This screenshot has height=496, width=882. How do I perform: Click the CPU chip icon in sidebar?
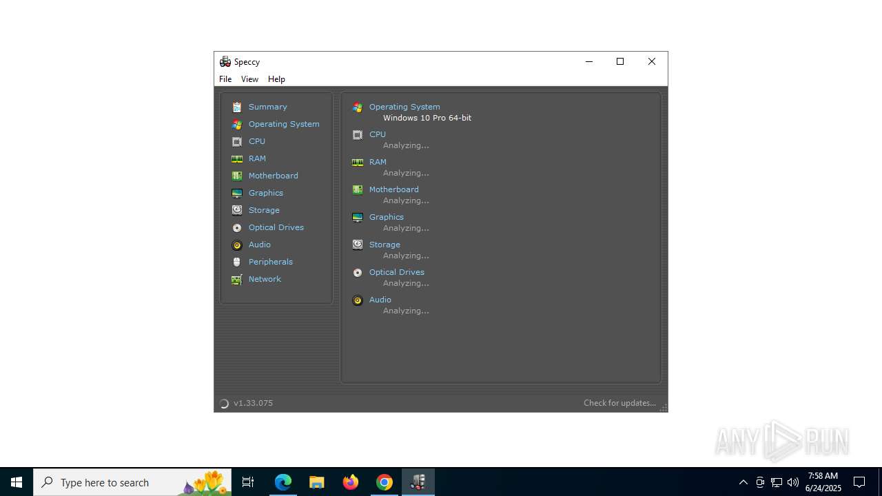pyautogui.click(x=237, y=141)
